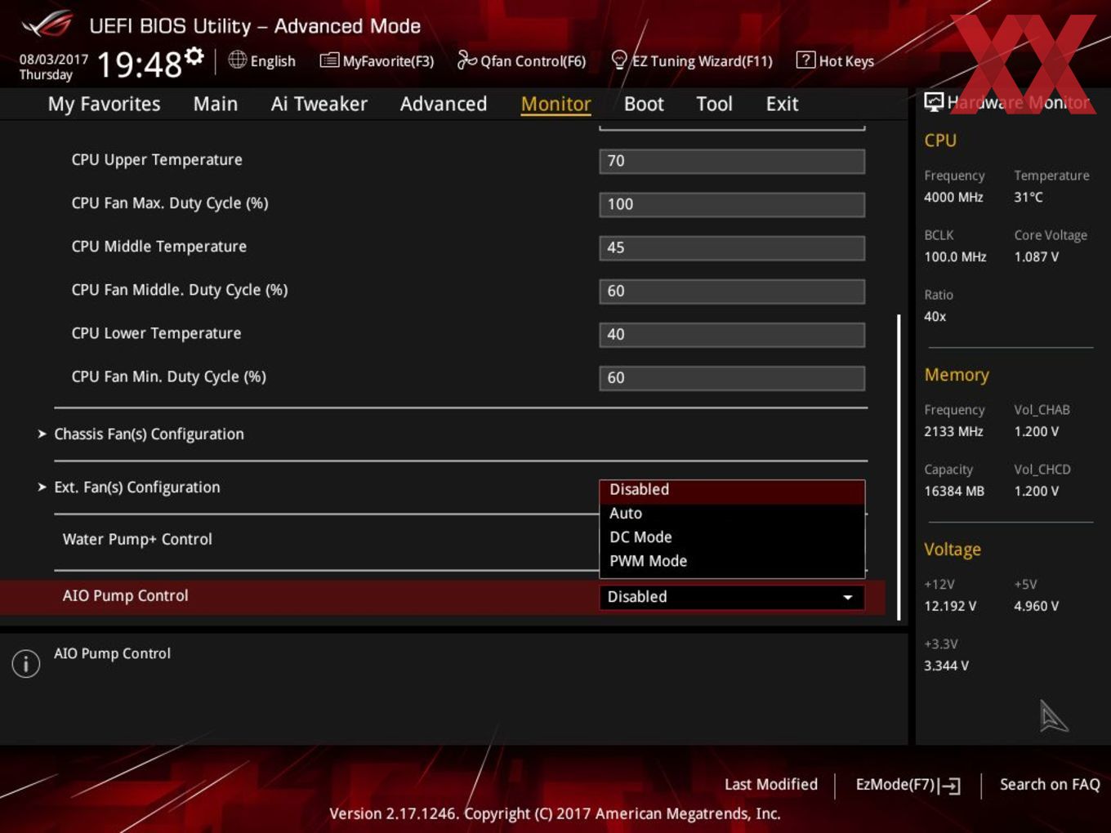Click the BCLK 100.0 MHz value

[955, 256]
